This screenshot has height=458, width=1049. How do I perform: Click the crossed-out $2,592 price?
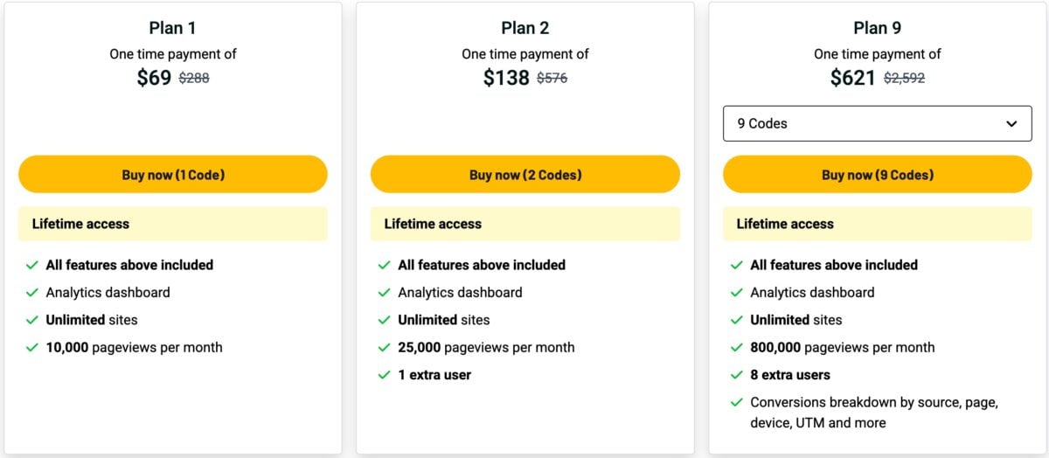click(x=904, y=78)
